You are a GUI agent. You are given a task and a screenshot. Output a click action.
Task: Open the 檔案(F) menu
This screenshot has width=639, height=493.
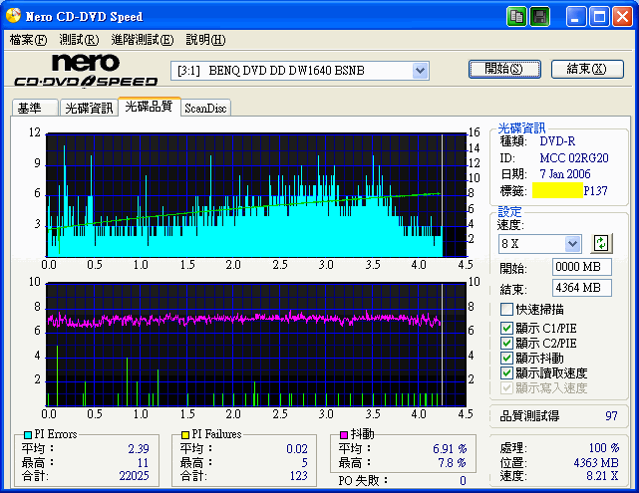tap(28, 40)
